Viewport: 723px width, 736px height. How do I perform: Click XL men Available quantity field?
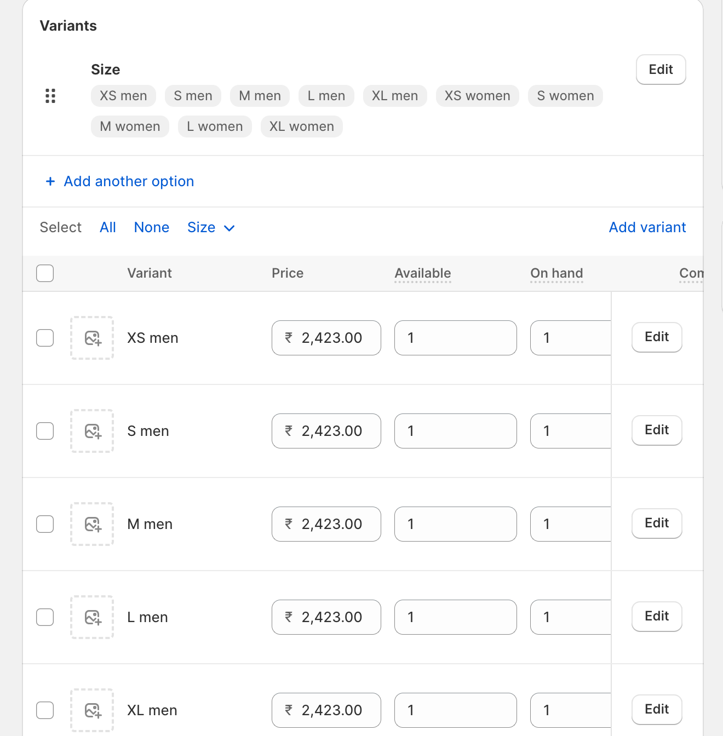click(x=456, y=710)
